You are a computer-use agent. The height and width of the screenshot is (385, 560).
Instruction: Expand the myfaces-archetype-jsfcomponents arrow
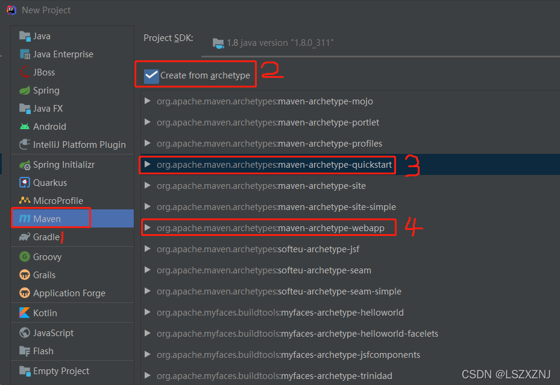click(148, 354)
